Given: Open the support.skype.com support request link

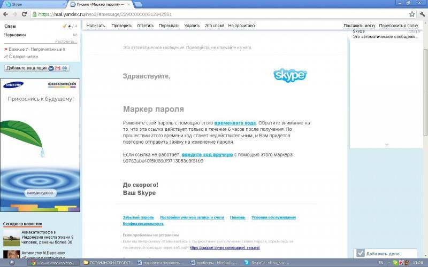Looking at the screenshot, I should pos(225,248).
